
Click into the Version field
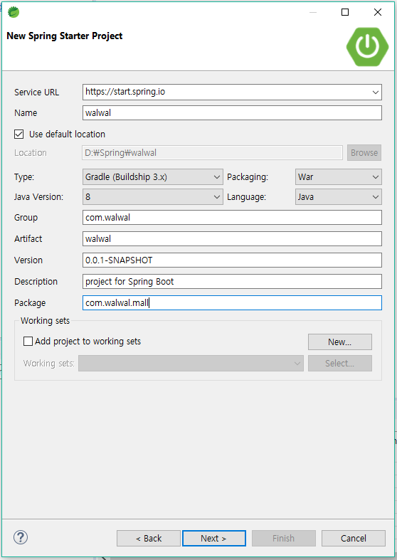(x=232, y=260)
